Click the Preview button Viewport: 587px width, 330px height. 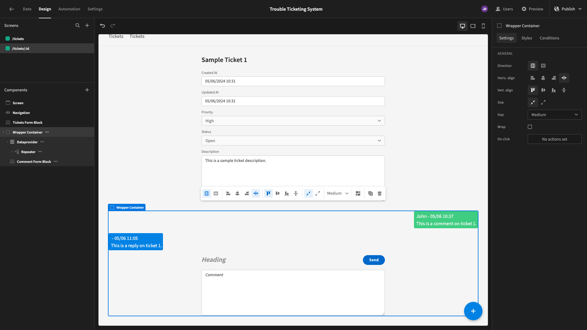(x=532, y=9)
